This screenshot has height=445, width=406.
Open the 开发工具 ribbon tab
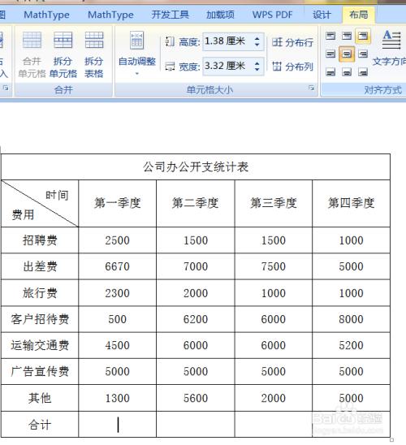click(x=170, y=15)
